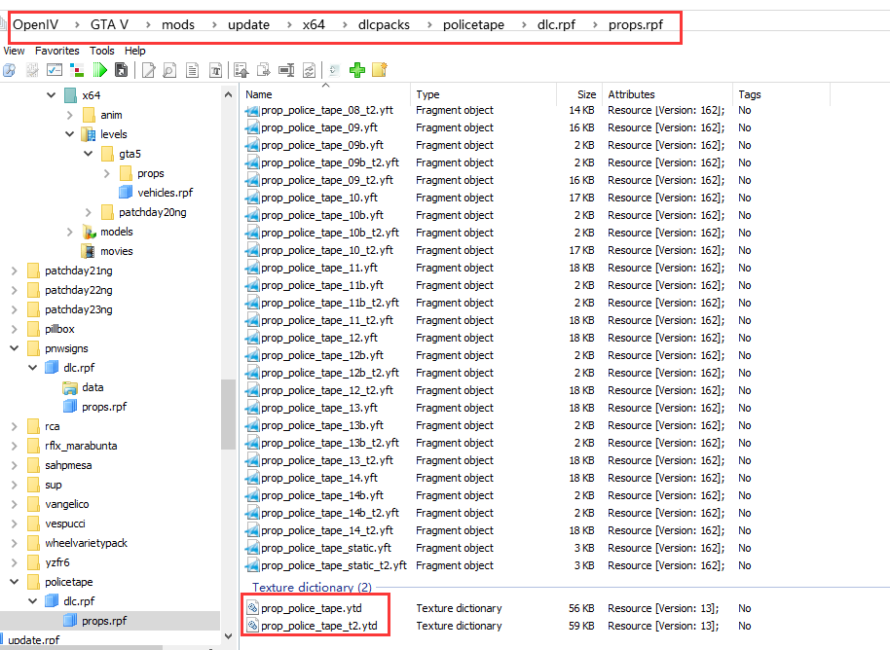
Task: Click the copy documents arrow icon
Action: coord(263,70)
